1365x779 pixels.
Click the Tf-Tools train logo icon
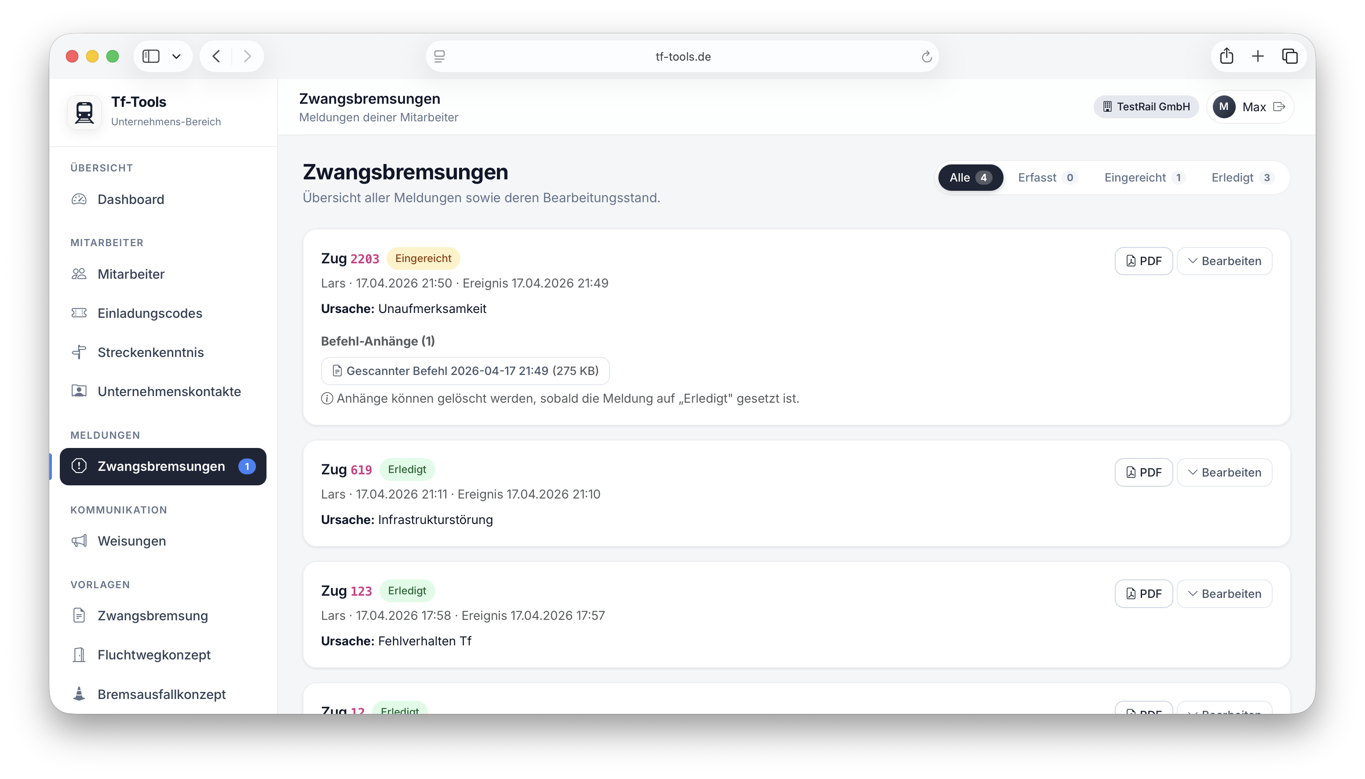point(84,113)
